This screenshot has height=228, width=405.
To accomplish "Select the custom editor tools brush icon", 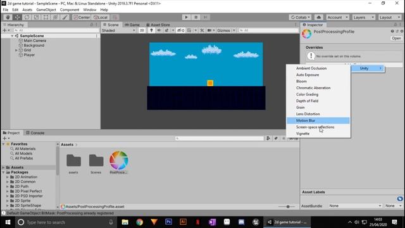I will (65, 17).
